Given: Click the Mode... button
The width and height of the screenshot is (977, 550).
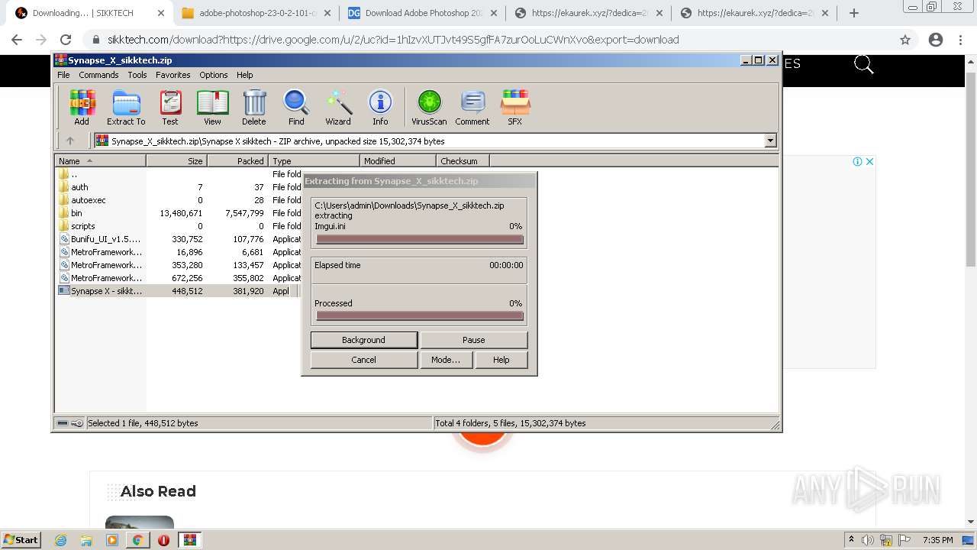Looking at the screenshot, I should (446, 360).
